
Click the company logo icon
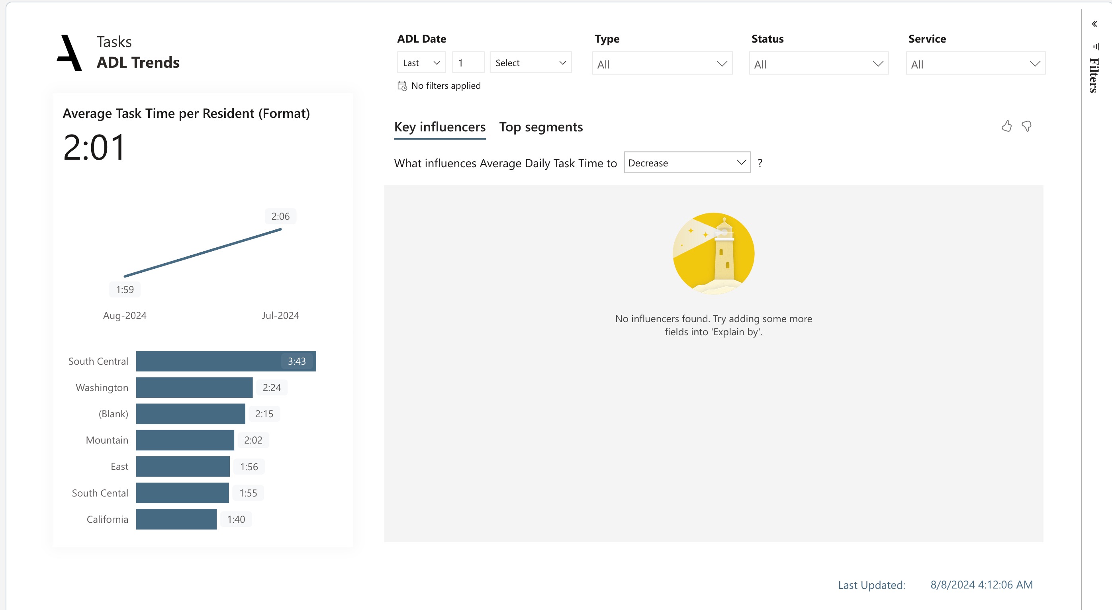click(x=69, y=53)
